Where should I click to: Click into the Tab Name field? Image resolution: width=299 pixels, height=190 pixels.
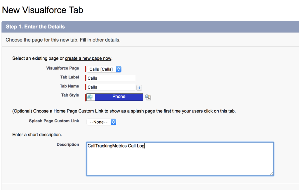[111, 87]
